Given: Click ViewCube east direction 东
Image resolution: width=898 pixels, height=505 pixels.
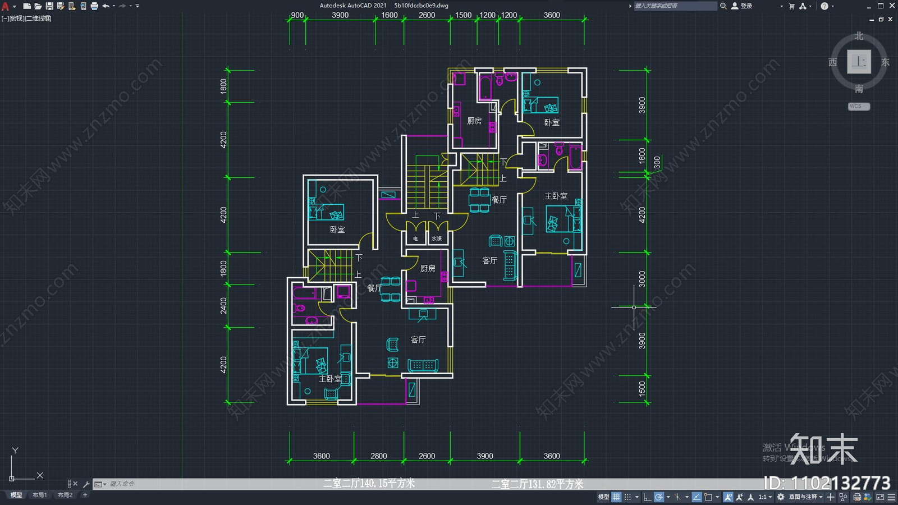Looking at the screenshot, I should point(885,62).
